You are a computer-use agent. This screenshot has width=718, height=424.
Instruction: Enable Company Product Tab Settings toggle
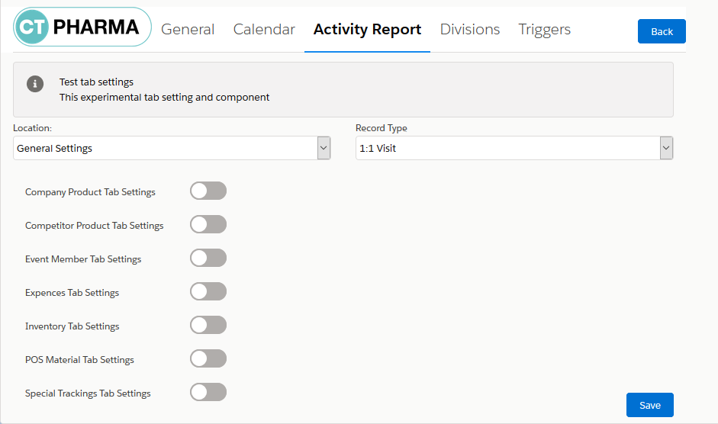tap(208, 191)
